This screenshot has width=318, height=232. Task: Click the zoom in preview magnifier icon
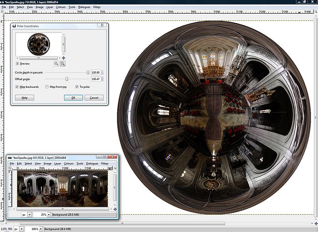pos(63,64)
